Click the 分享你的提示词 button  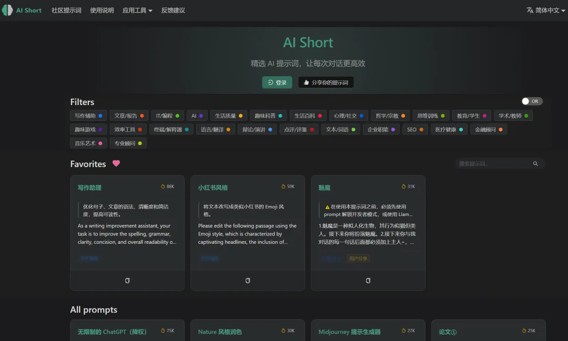(326, 82)
